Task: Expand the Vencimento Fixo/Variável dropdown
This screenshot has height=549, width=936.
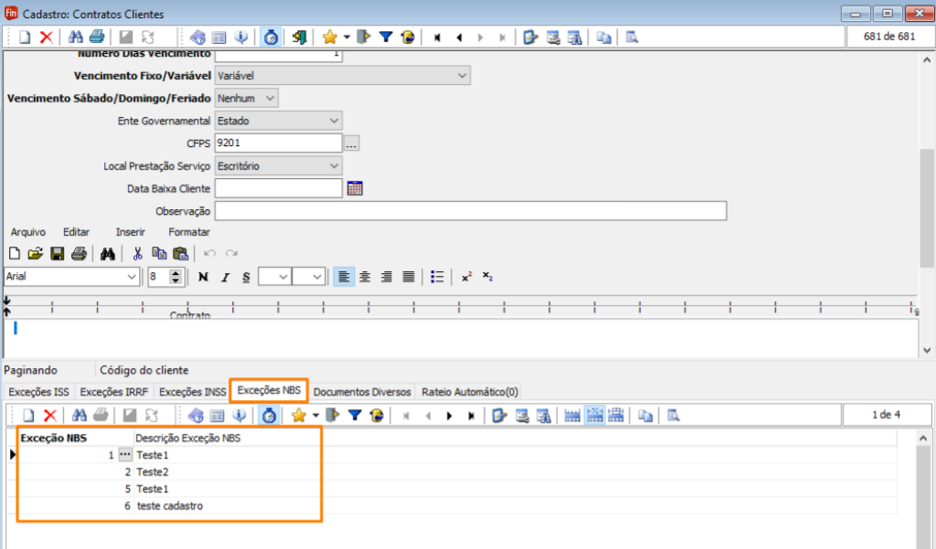Action: 462,75
